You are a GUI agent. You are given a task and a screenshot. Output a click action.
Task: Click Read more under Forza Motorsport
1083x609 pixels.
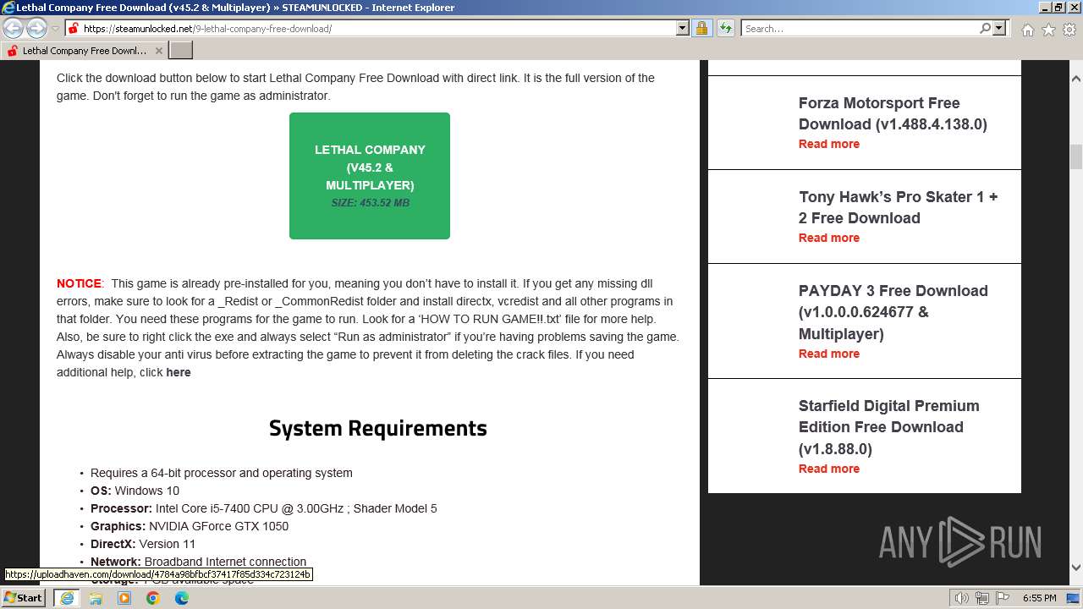(x=829, y=144)
